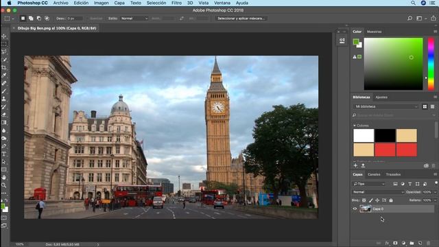
Task: Open the layer filter Tipo dropdown
Action: click(x=369, y=184)
